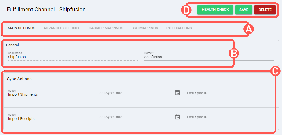Screen dimensions: 282x135
Task: Open calendar picker for Import Receipts sync date
Action: [177, 117]
